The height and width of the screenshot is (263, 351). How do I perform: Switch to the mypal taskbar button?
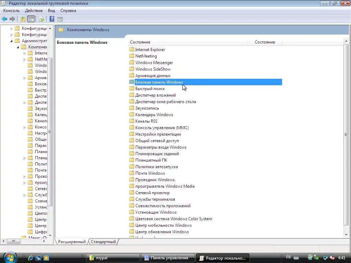113,258
